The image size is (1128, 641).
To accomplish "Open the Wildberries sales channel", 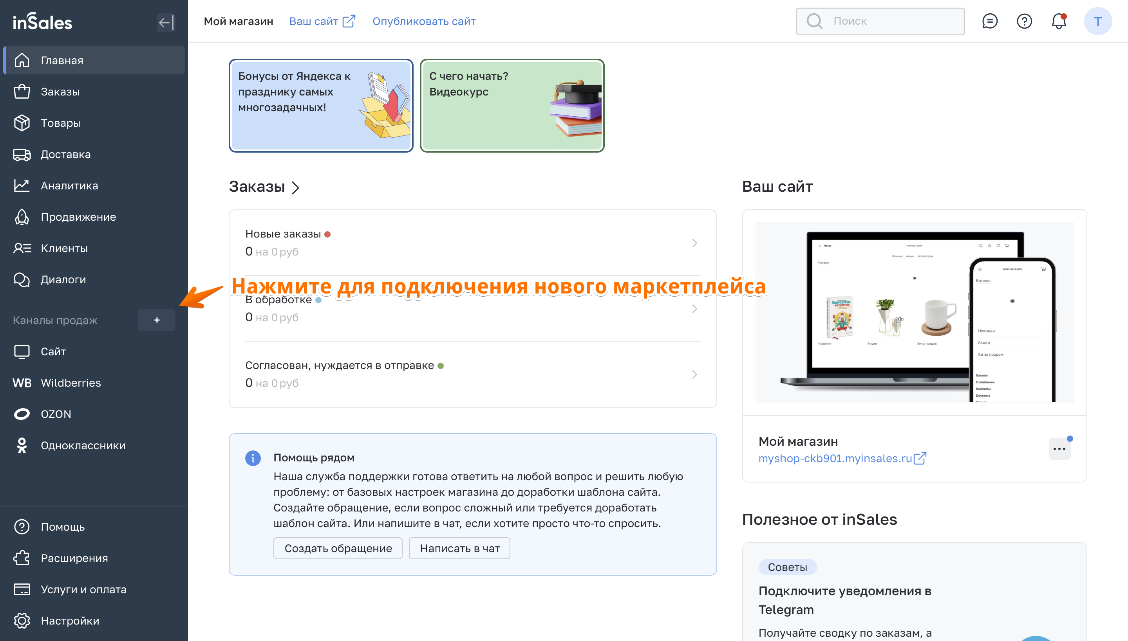I will click(x=70, y=383).
